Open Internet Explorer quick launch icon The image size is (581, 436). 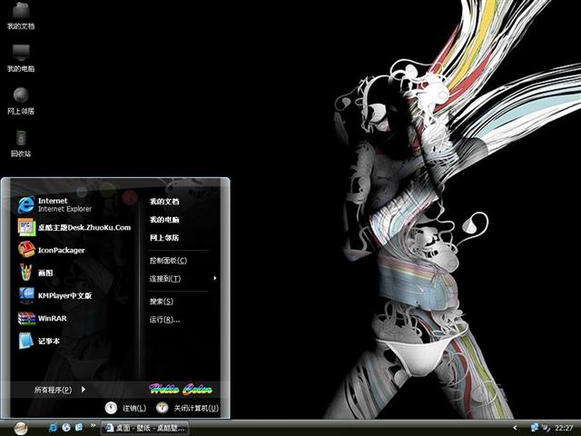pyautogui.click(x=53, y=428)
